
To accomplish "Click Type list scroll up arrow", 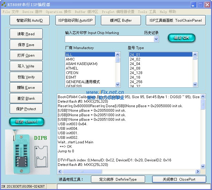I will tap(195, 55).
